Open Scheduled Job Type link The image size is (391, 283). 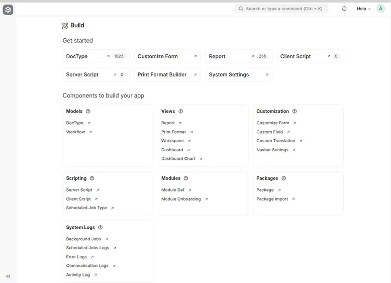click(86, 208)
